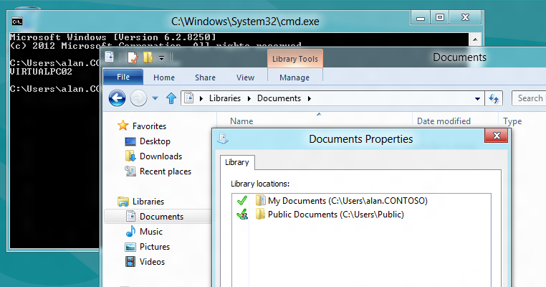Open the File menu tab
Screen dimensions: 546x287
(123, 77)
